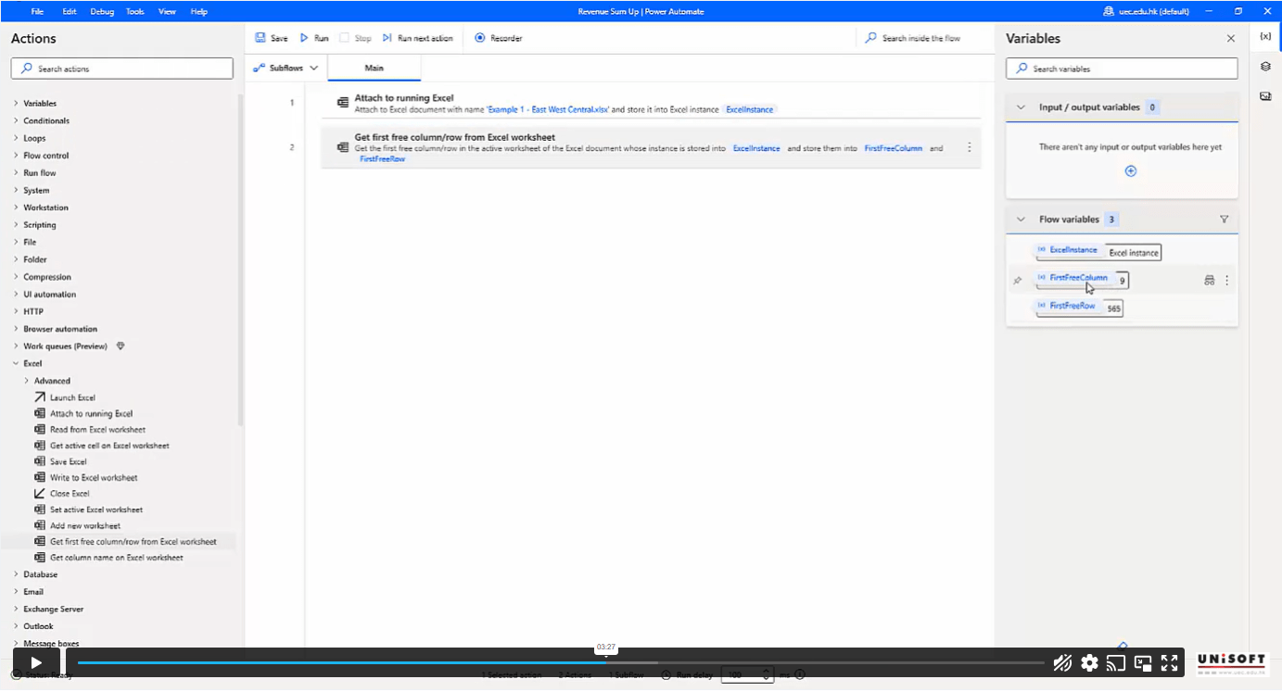Open the Images pane icon
The width and height of the screenshot is (1282, 692).
[1265, 96]
